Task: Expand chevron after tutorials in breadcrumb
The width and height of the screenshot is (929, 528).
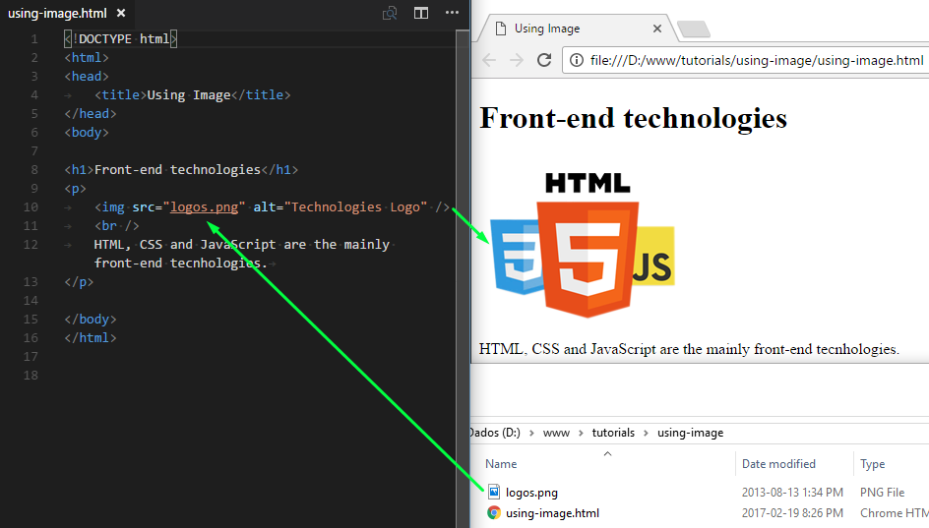Action: tap(646, 434)
